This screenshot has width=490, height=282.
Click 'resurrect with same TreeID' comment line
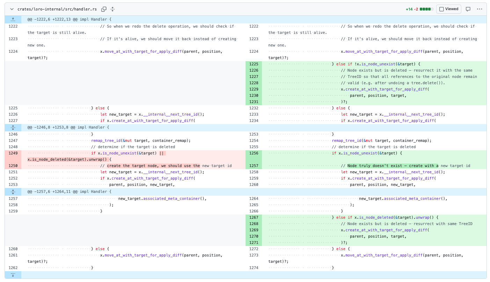click(407, 224)
